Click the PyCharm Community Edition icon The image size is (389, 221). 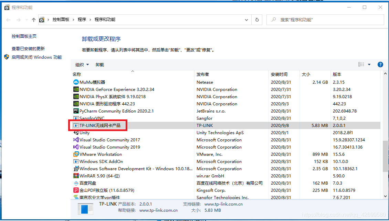tap(76, 111)
